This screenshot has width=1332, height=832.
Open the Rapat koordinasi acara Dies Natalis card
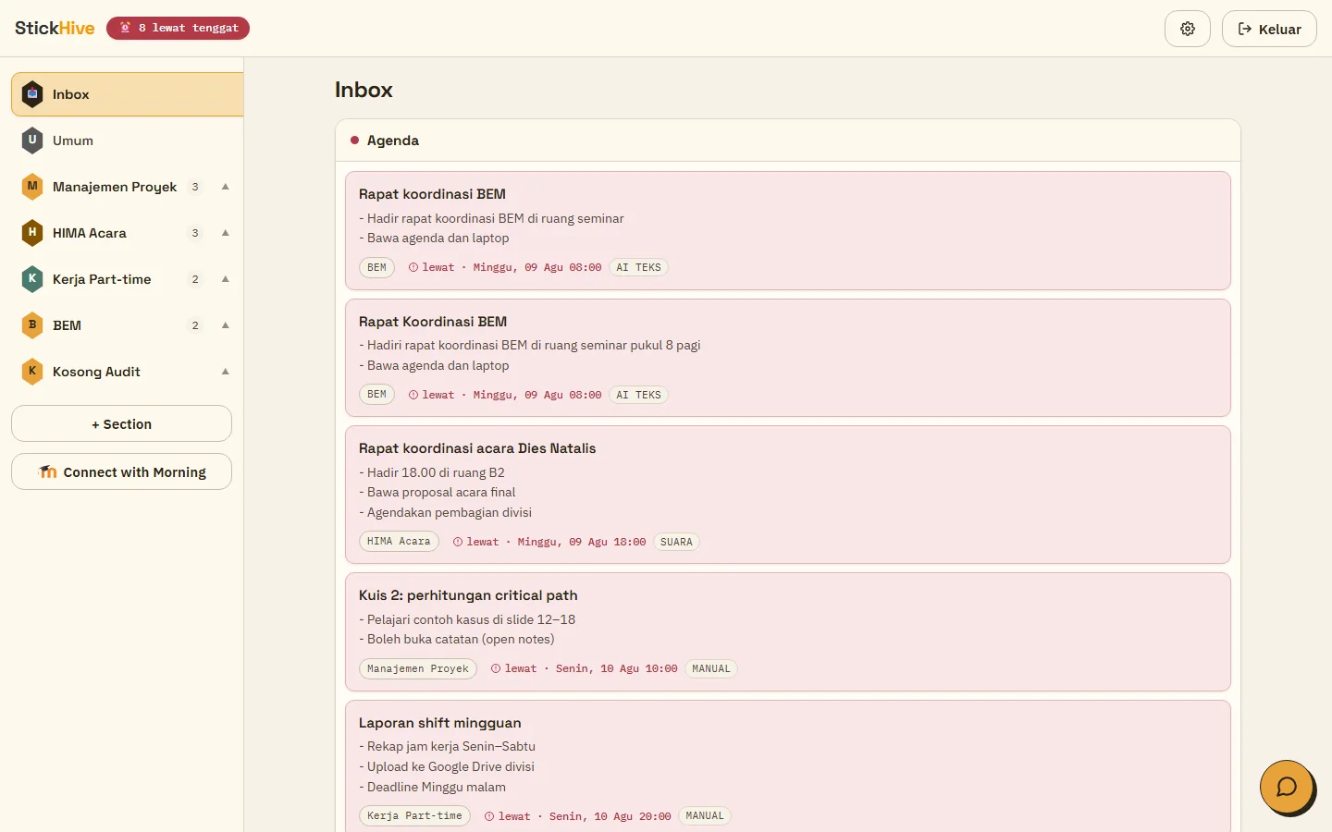coord(788,495)
